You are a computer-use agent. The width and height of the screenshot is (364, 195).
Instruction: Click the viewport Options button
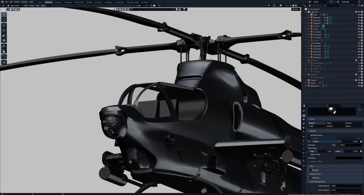(x=295, y=10)
